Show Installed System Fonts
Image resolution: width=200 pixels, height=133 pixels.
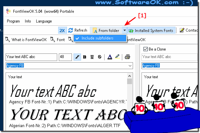[151, 31]
